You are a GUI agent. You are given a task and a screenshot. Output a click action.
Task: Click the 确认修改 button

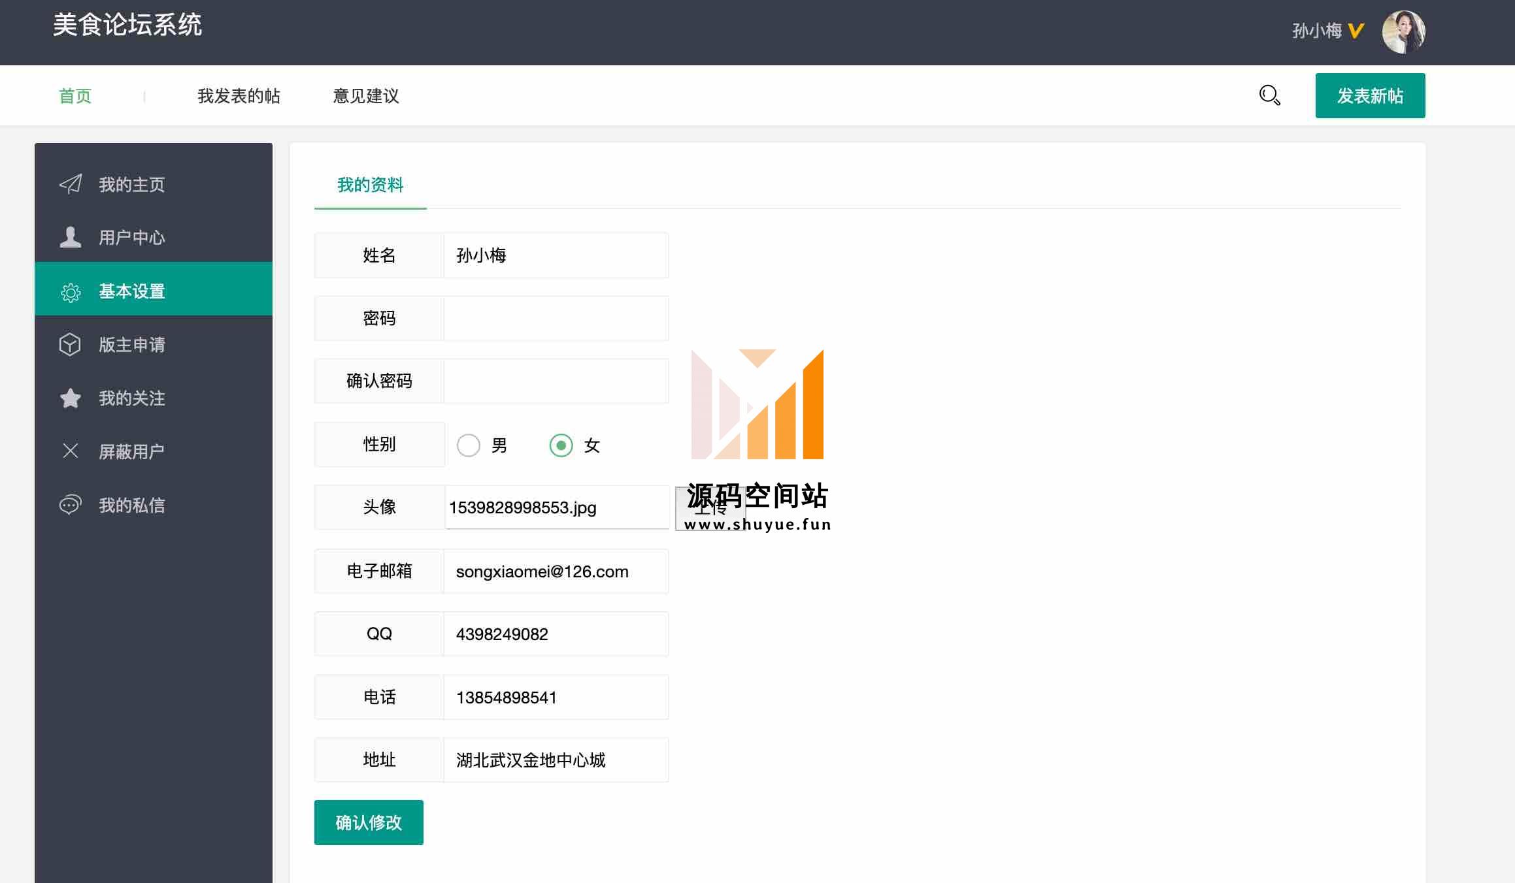pos(369,822)
